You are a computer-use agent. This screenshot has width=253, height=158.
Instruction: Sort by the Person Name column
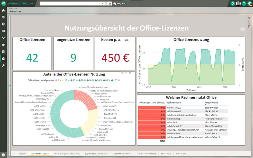tap(211, 103)
